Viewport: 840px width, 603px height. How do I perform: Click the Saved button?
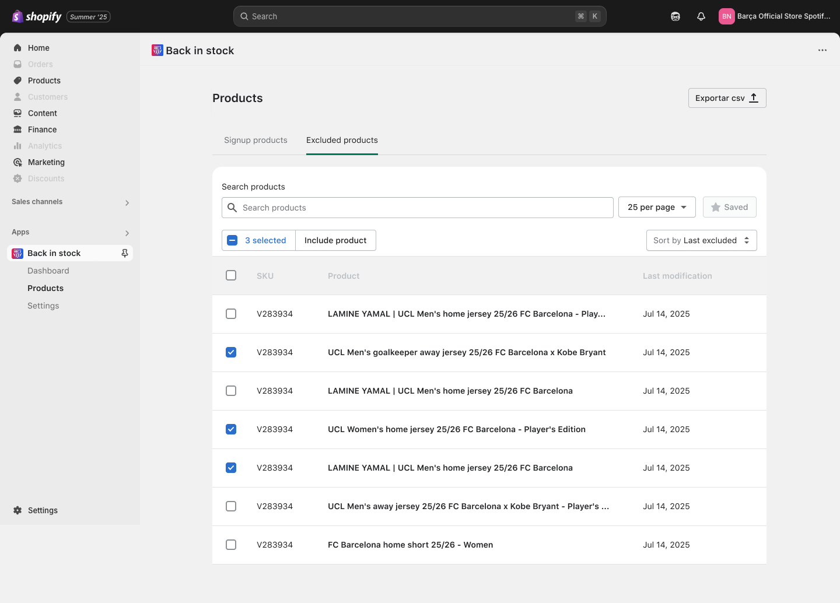coord(730,207)
